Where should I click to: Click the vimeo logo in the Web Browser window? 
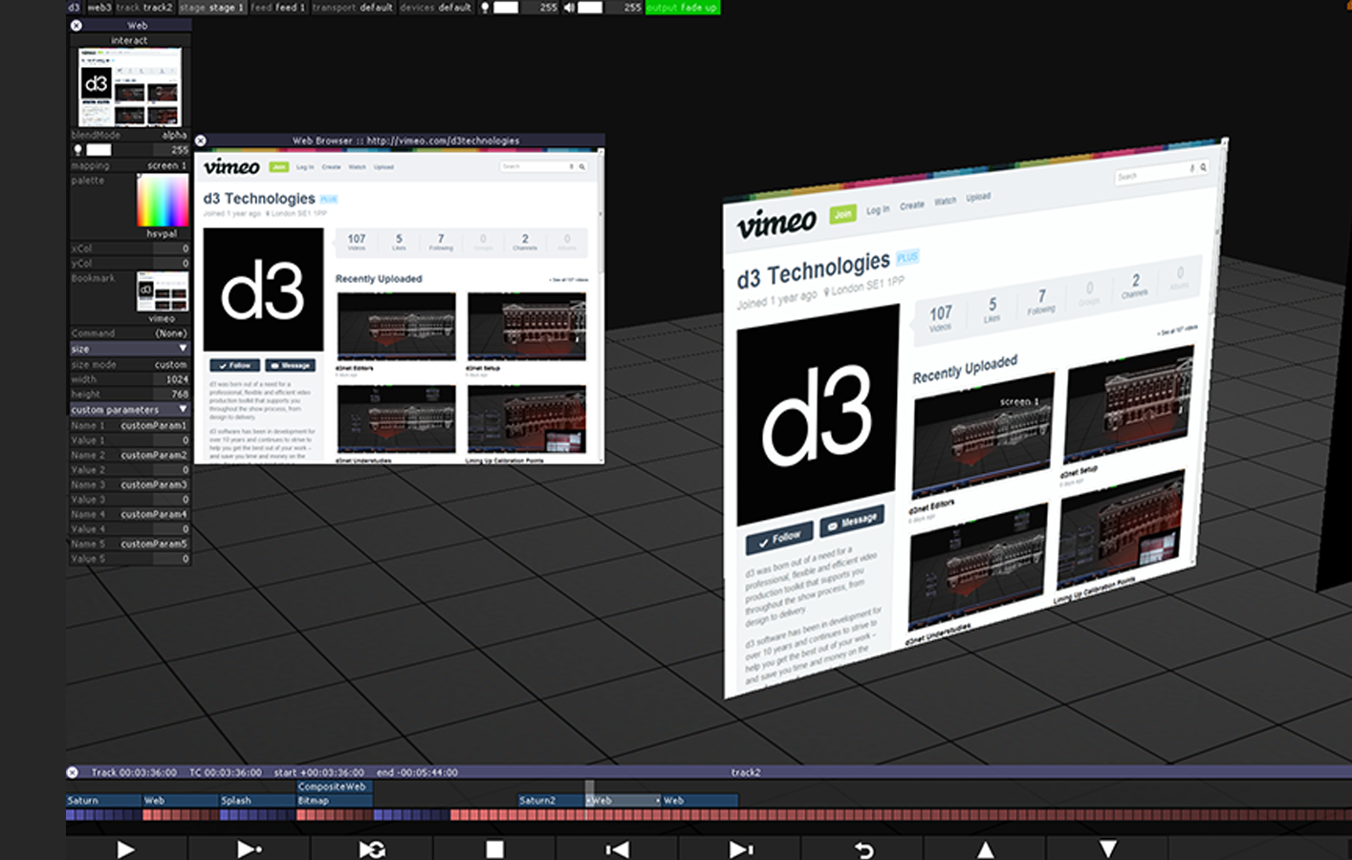point(231,167)
